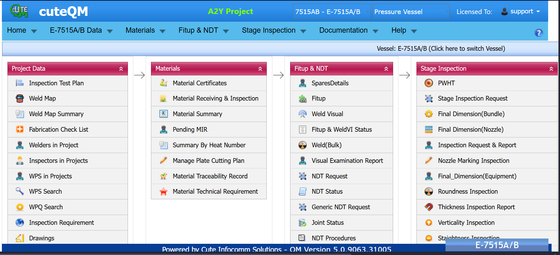Click the Weld Map helmet icon
560x255 pixels.
(20, 99)
